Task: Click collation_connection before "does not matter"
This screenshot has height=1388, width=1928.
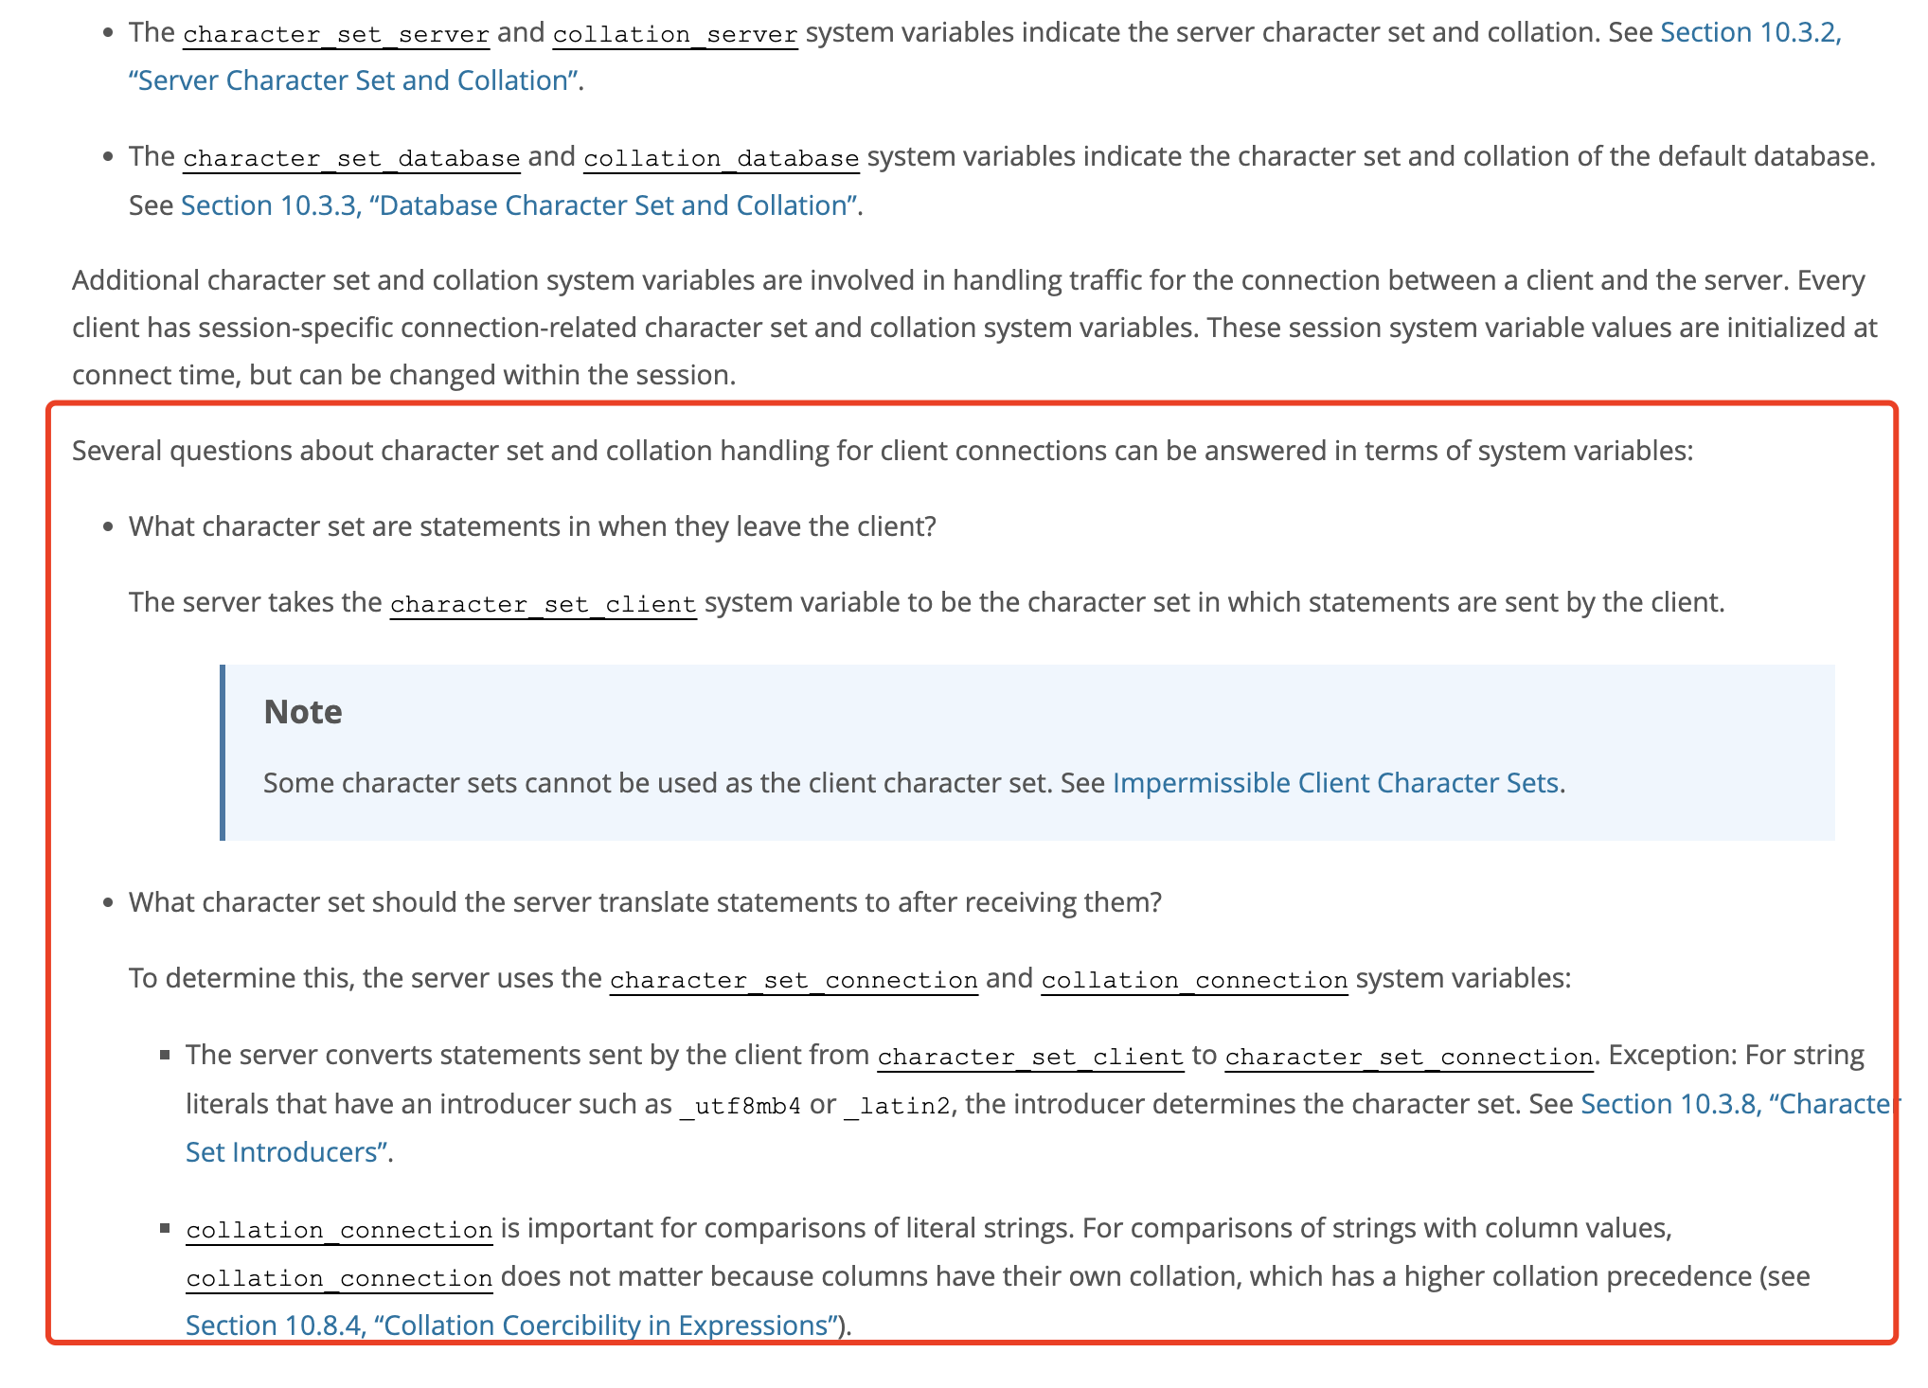Action: 339,1278
